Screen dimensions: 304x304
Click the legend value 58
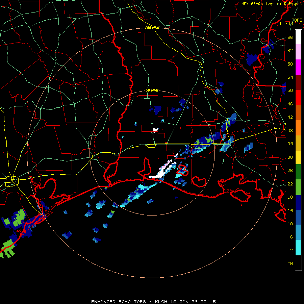pos(290,64)
